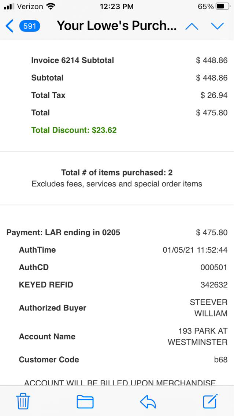234x416 pixels.
Task: Tap the Payment: LAR ending in 0205 line
Action: click(x=63, y=233)
